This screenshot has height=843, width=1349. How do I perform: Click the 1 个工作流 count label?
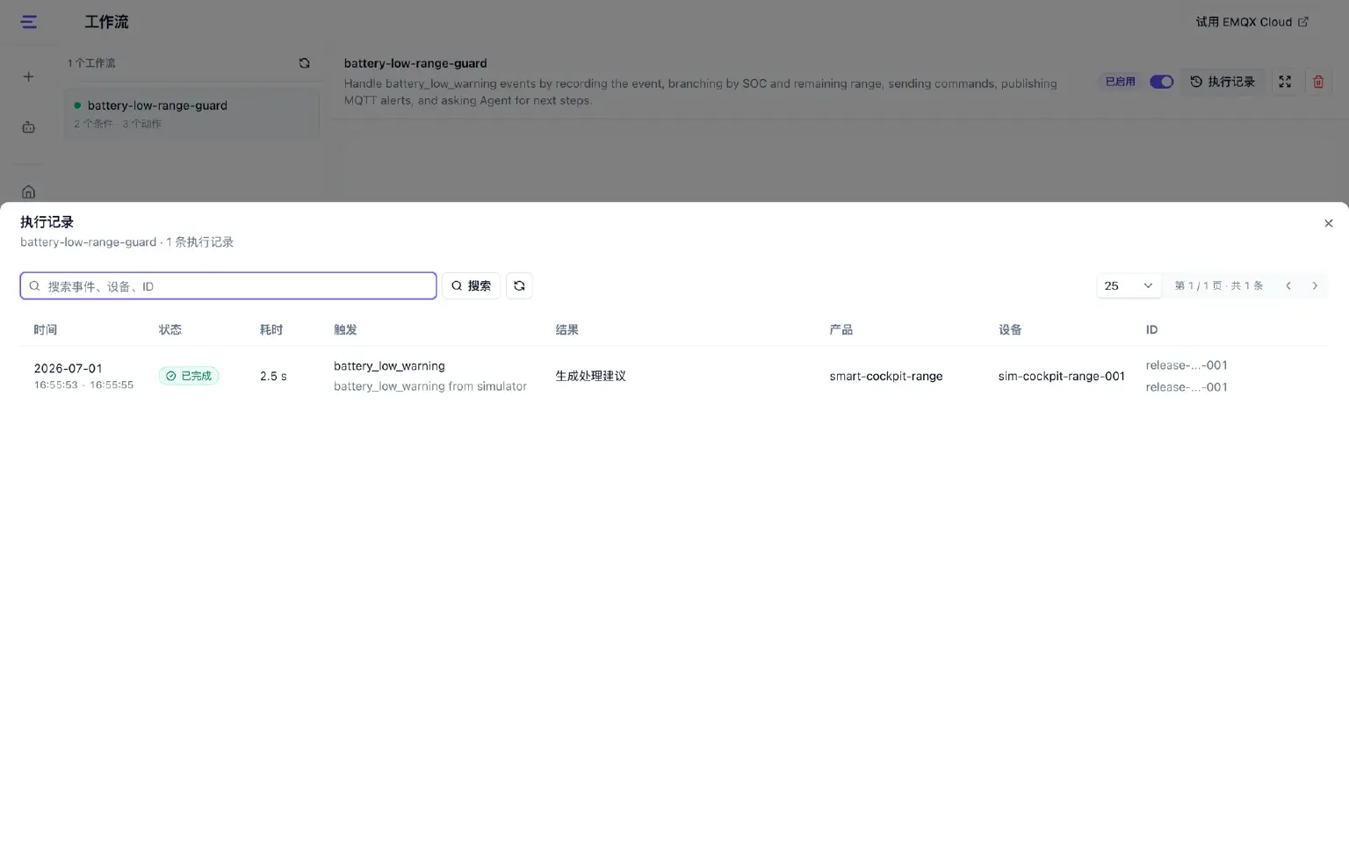pos(91,63)
